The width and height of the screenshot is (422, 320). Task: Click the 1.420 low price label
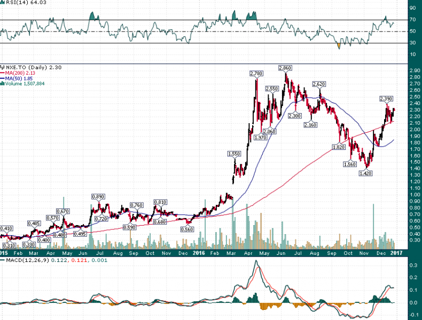365,173
